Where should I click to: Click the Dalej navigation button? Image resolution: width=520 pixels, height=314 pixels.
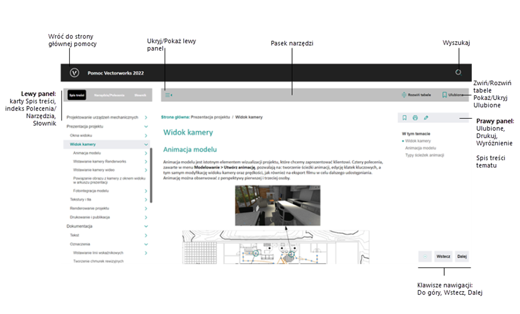coord(462,256)
